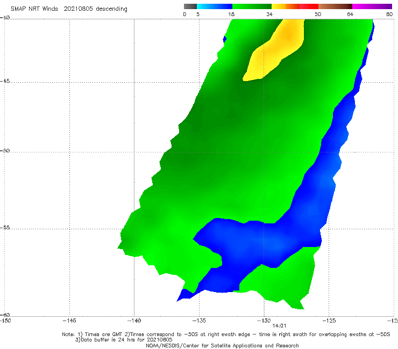The image size is (398, 349).
Task: Click the longitude label '-135'
Action: 199,321
